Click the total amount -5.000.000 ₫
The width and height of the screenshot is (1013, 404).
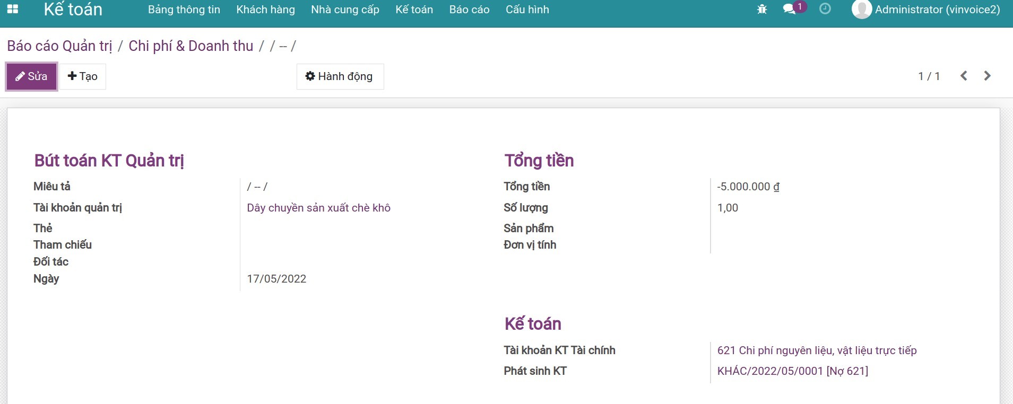(748, 187)
